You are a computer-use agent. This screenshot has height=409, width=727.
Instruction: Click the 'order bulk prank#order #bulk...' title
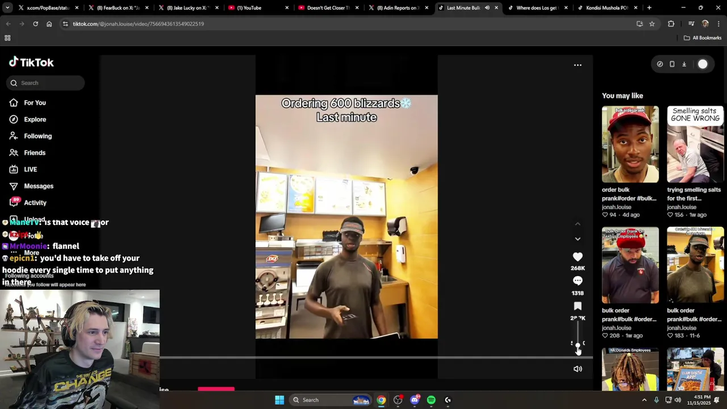[x=629, y=194]
